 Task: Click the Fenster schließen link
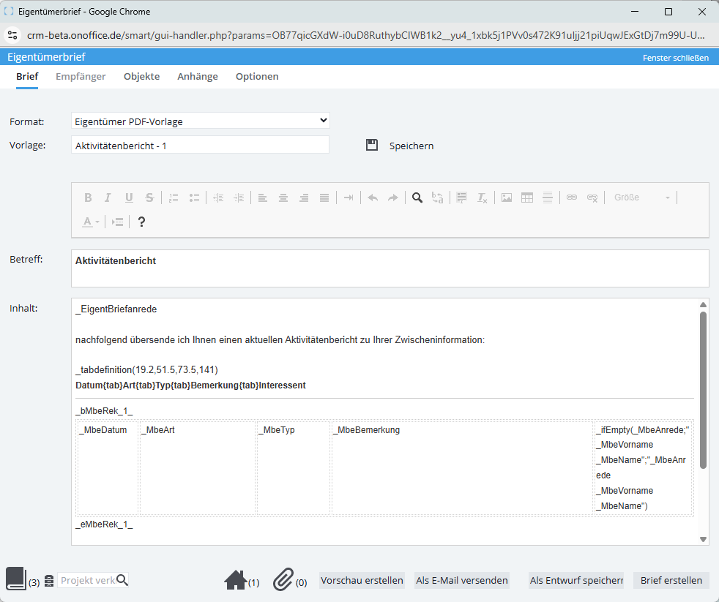676,58
